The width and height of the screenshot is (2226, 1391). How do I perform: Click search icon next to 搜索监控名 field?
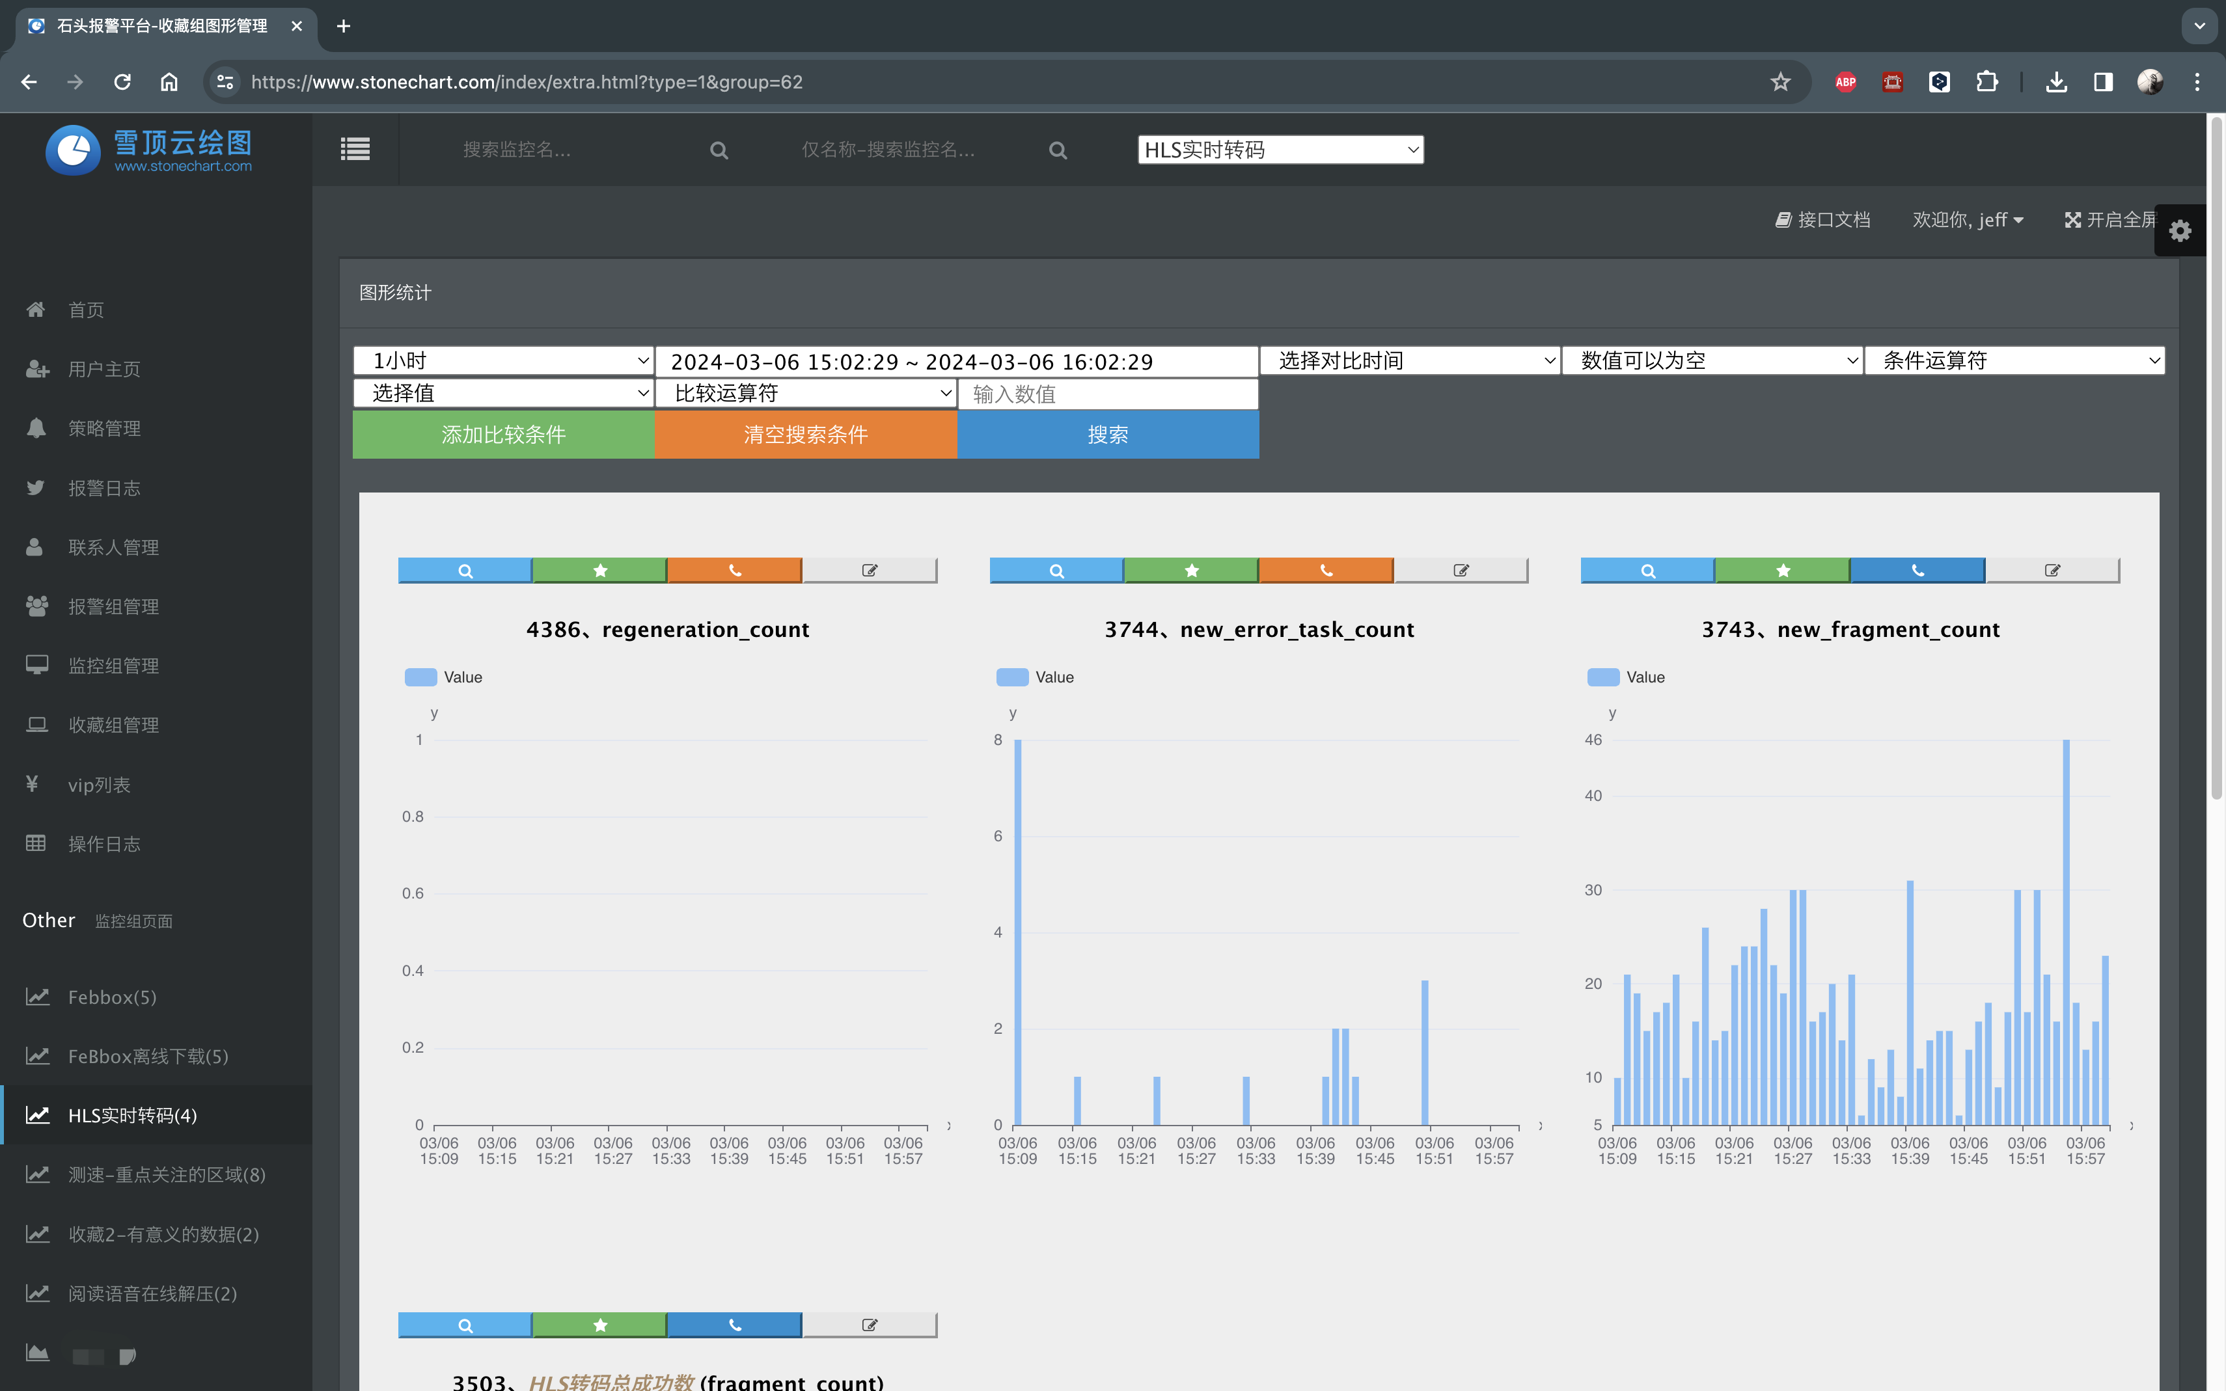pyautogui.click(x=719, y=151)
